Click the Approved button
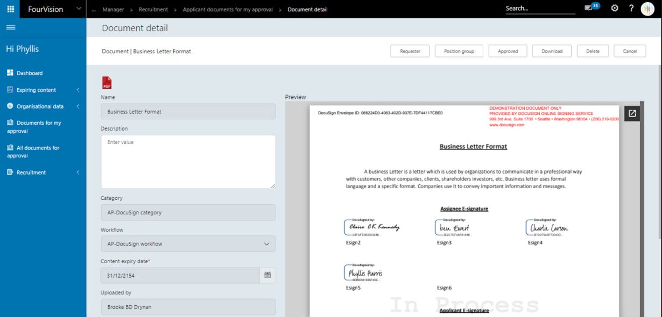 [508, 51]
